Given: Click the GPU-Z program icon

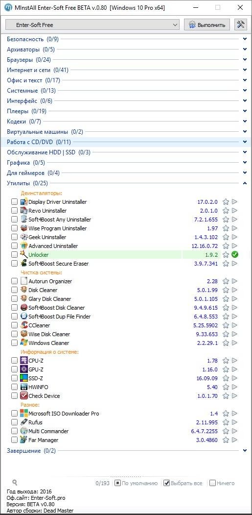Looking at the screenshot, I should coord(24,369).
